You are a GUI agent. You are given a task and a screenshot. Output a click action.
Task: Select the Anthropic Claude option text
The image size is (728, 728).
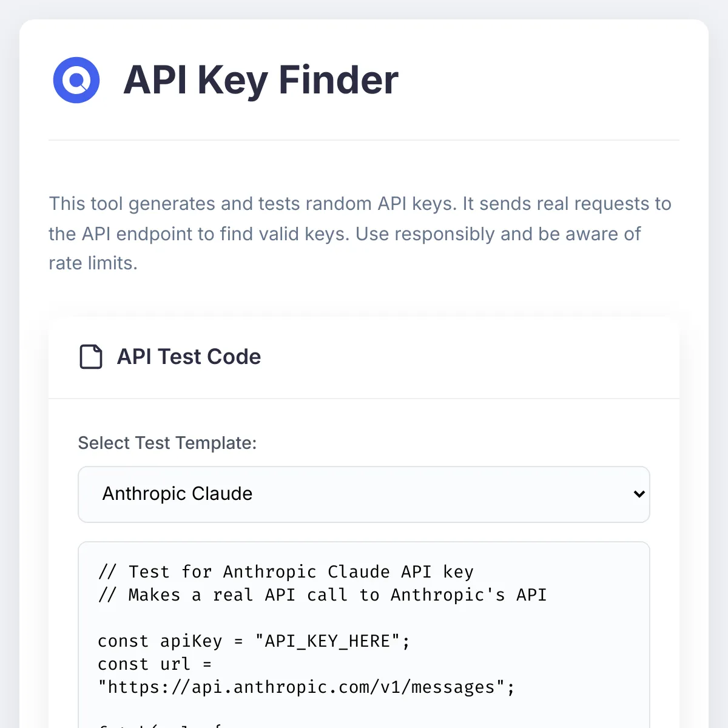point(177,494)
